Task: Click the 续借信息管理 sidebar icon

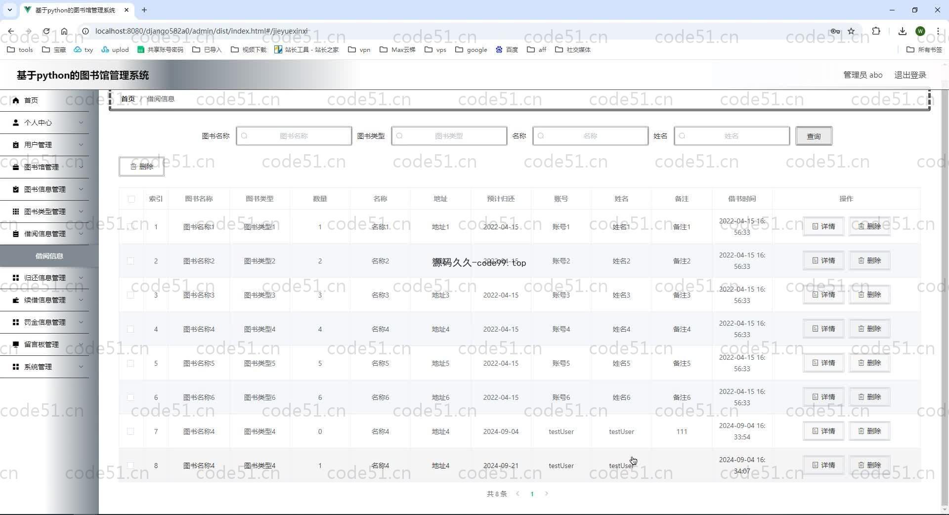Action: [x=16, y=300]
